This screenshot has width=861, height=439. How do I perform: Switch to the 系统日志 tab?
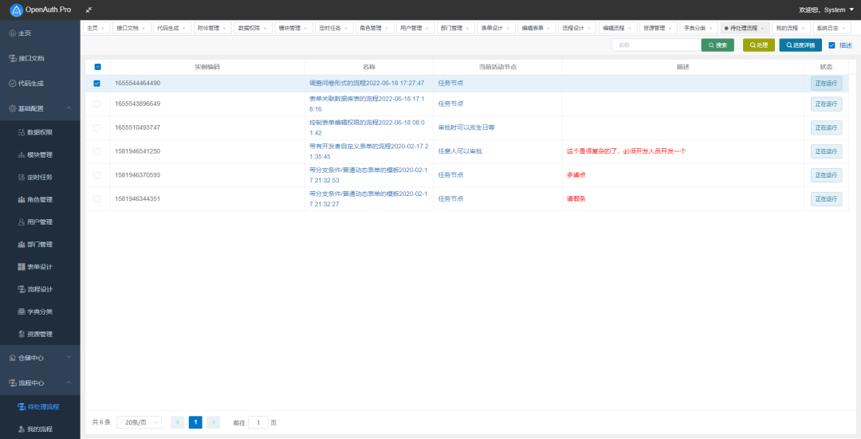pyautogui.click(x=830, y=28)
